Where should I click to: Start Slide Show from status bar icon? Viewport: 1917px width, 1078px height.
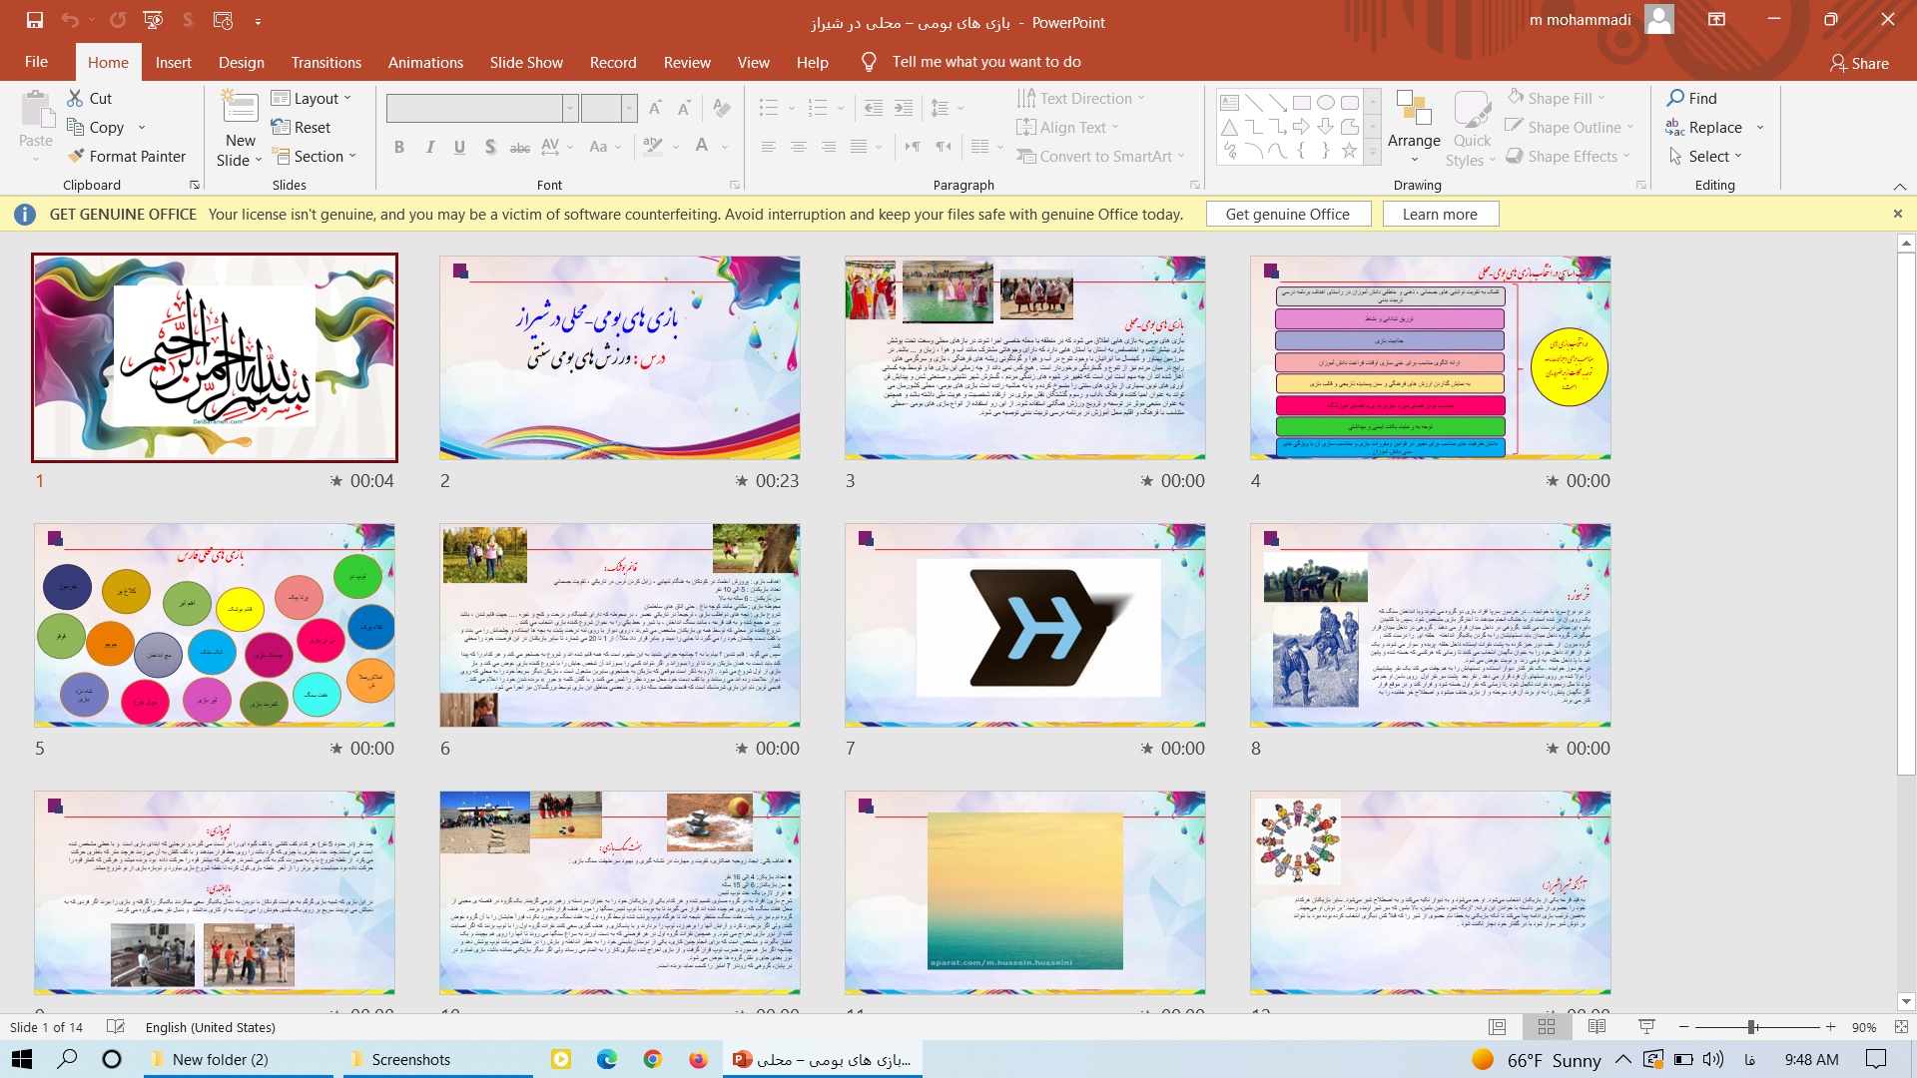tap(1646, 1027)
